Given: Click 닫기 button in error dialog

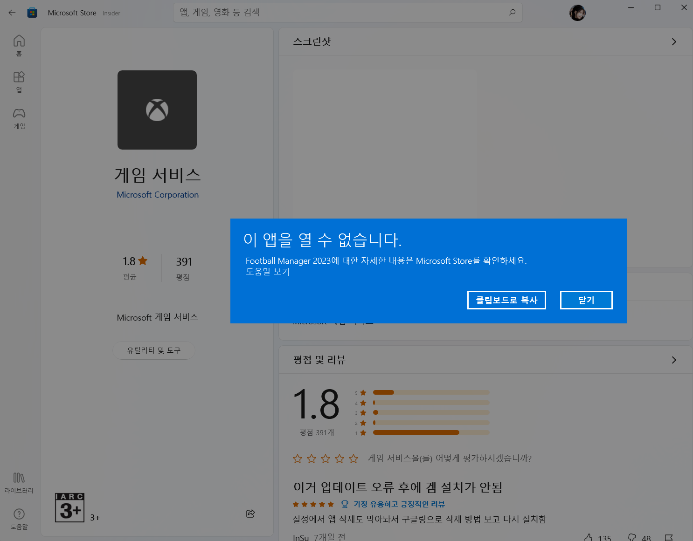Looking at the screenshot, I should (x=586, y=300).
